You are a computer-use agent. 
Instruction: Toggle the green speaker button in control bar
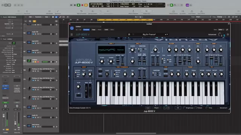click(x=171, y=5)
